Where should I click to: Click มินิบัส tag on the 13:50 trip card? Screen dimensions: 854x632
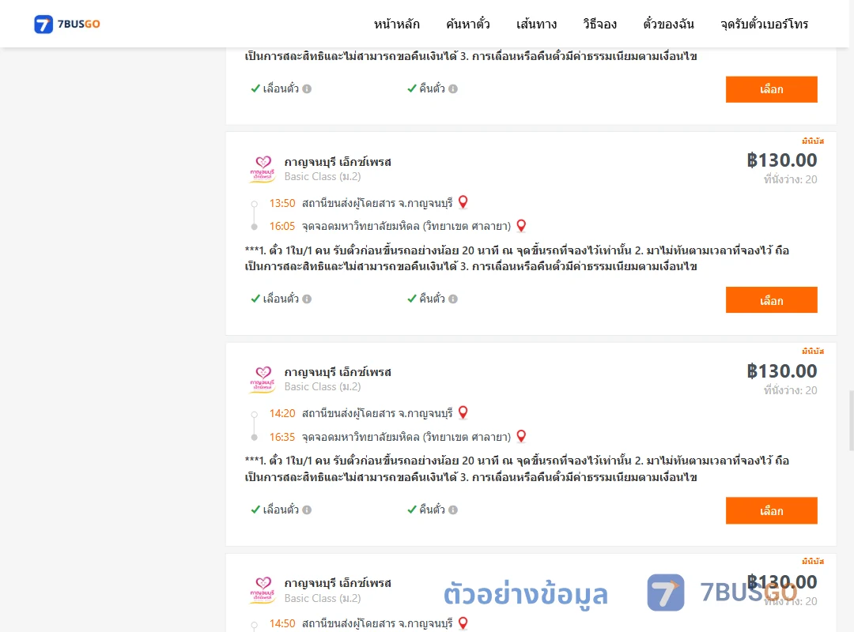click(813, 141)
